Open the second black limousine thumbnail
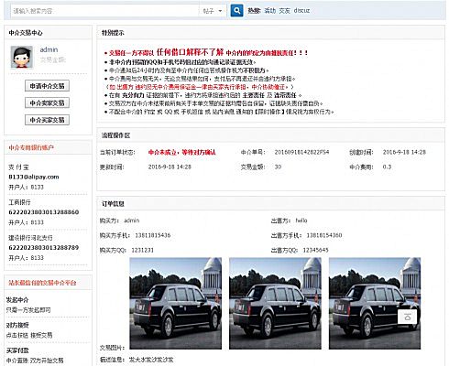The width and height of the screenshot is (449, 366). (x=275, y=304)
